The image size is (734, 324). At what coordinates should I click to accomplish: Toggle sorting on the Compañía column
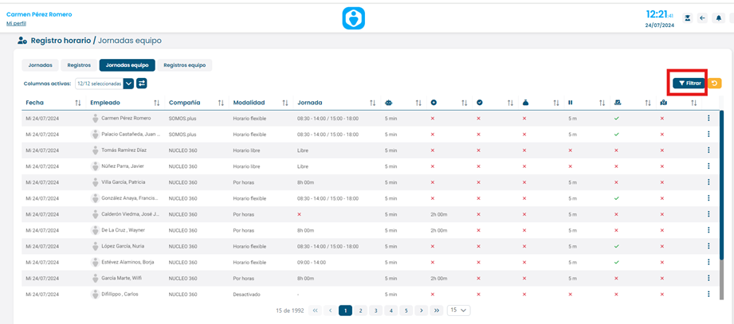point(219,103)
